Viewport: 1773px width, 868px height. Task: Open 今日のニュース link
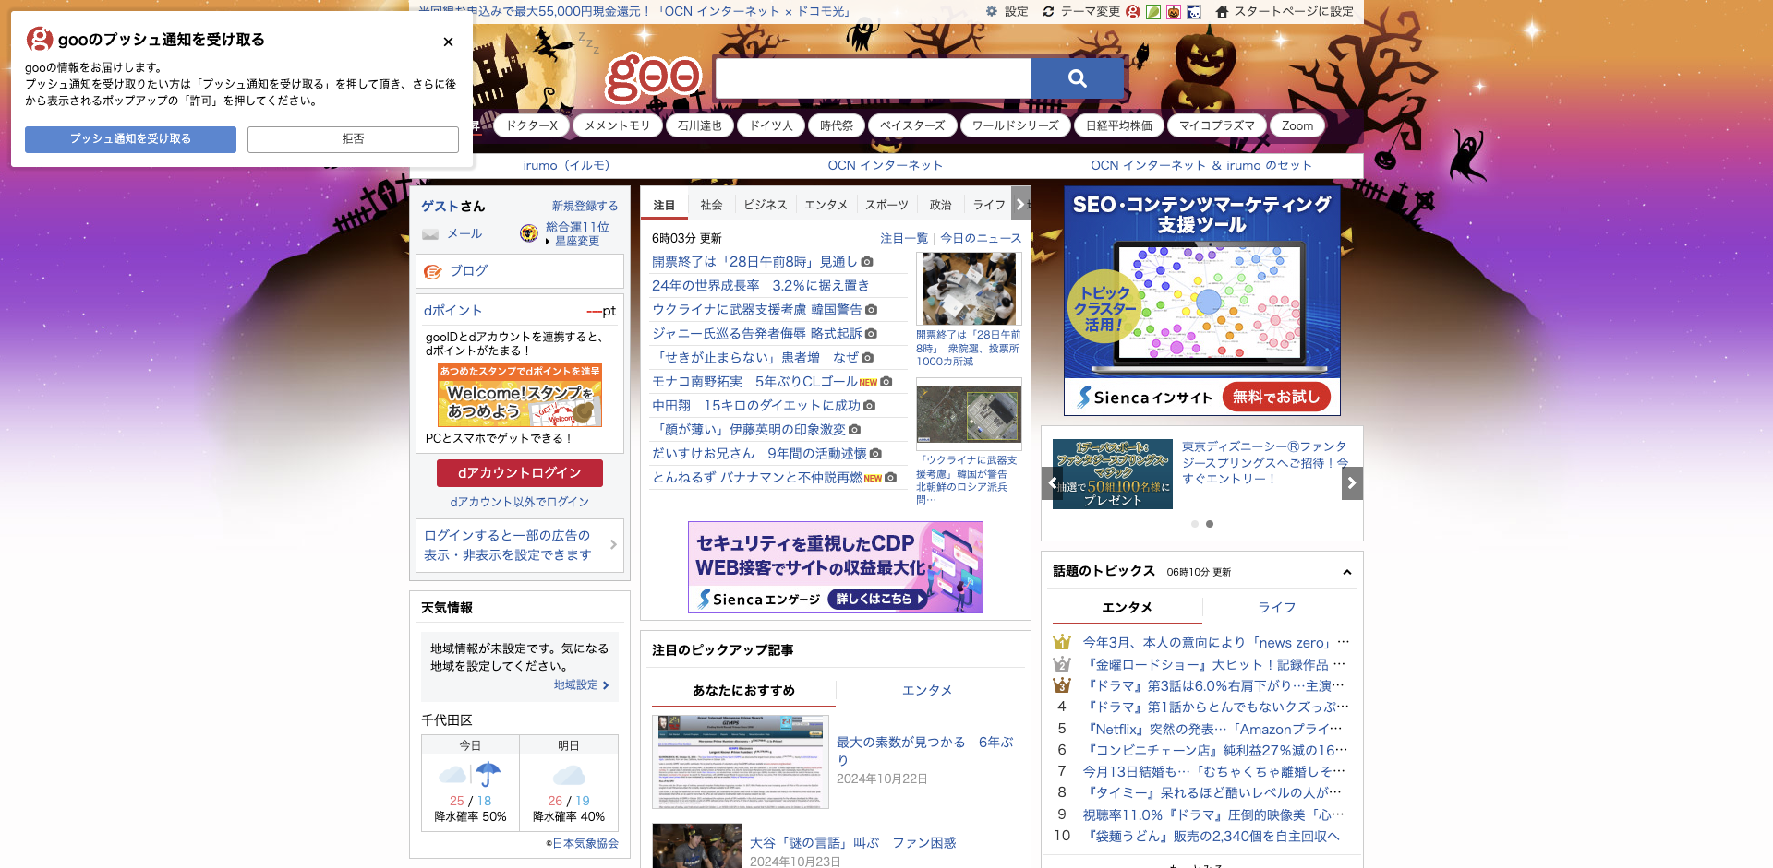point(981,238)
